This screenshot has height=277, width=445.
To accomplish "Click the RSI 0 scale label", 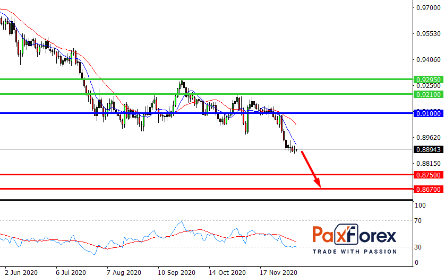I will (x=417, y=263).
